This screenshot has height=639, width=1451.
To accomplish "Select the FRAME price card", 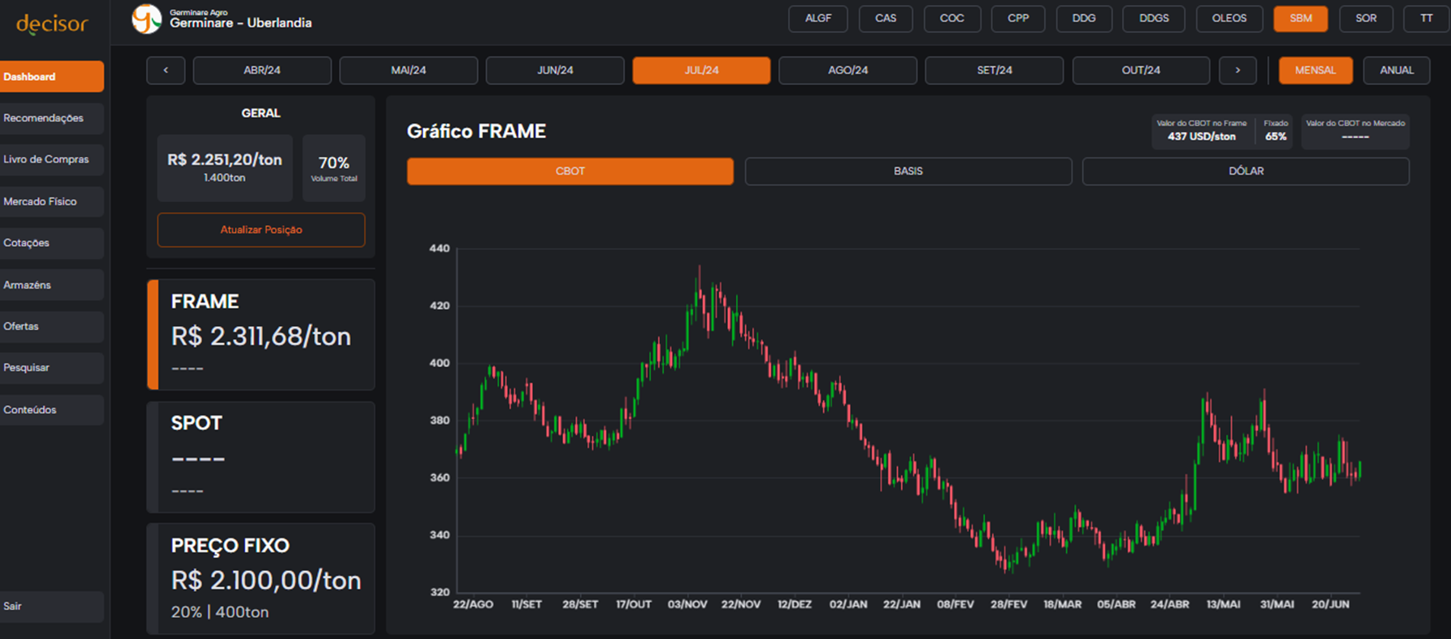I will [261, 334].
